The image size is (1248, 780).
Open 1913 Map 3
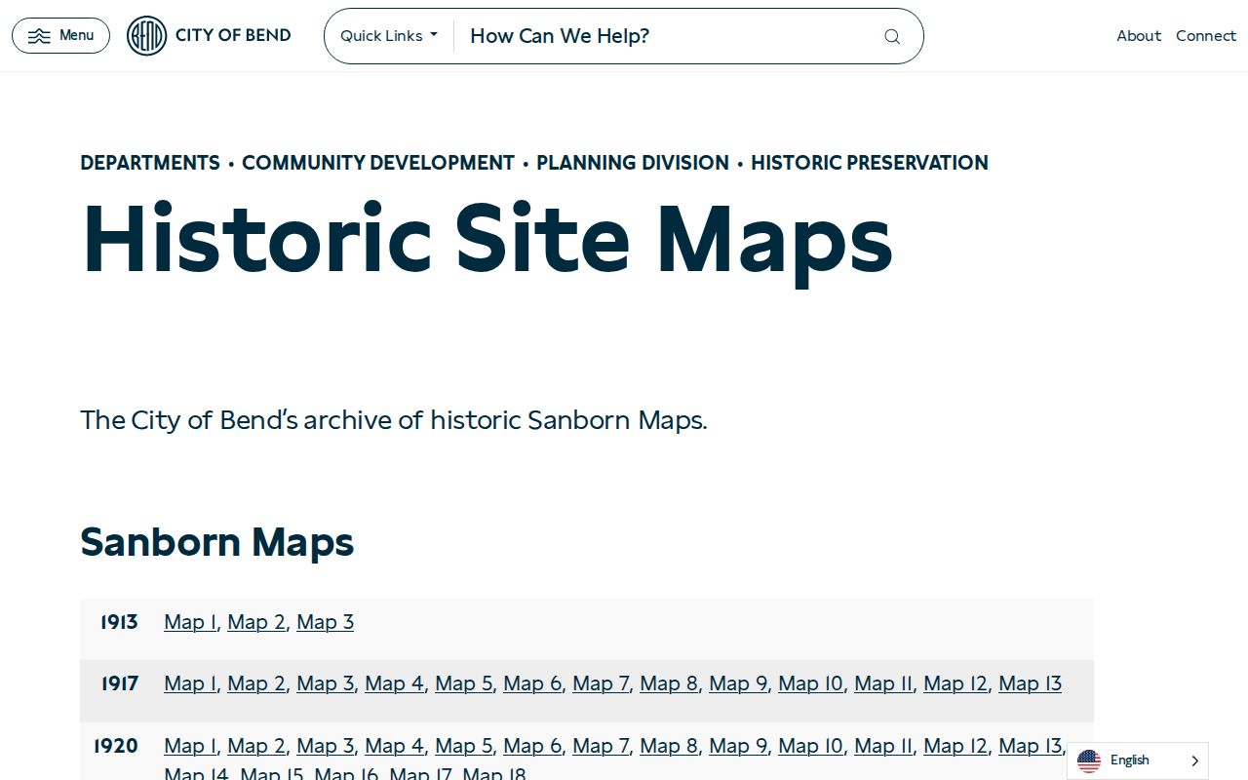click(326, 622)
